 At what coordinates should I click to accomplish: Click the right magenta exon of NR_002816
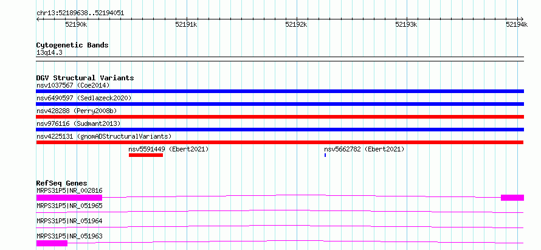(512, 198)
